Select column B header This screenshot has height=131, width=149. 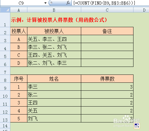pyautogui.click(x=54, y=10)
